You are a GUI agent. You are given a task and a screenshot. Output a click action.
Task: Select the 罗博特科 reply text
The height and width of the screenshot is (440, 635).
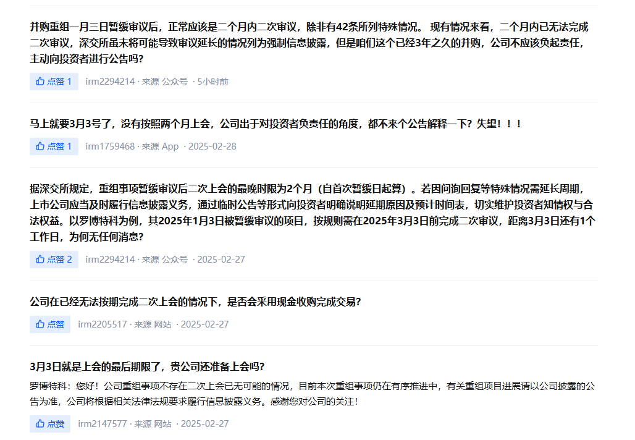tap(309, 389)
